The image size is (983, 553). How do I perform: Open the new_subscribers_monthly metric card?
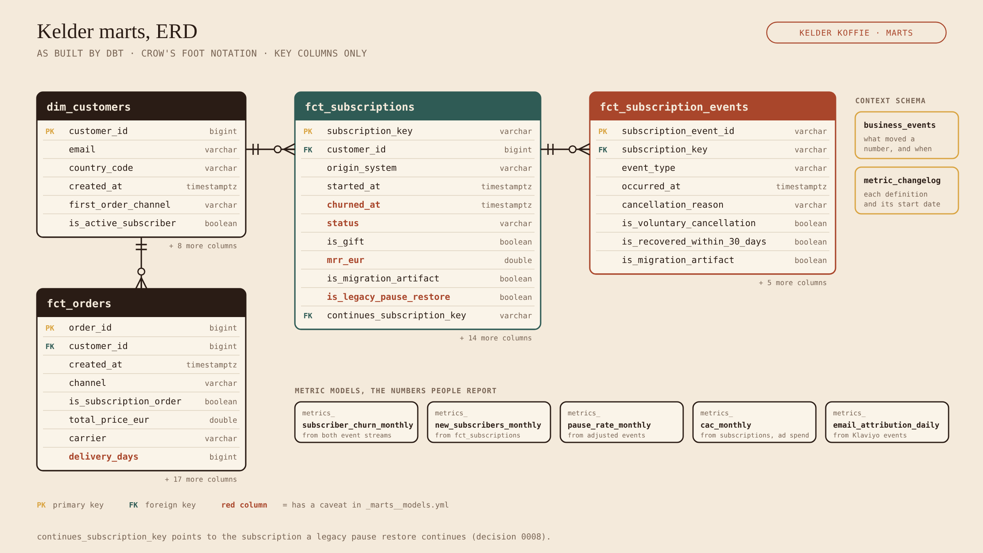tap(489, 422)
